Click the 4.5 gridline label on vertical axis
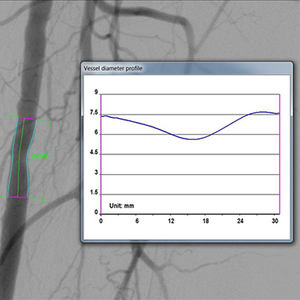 (94, 152)
